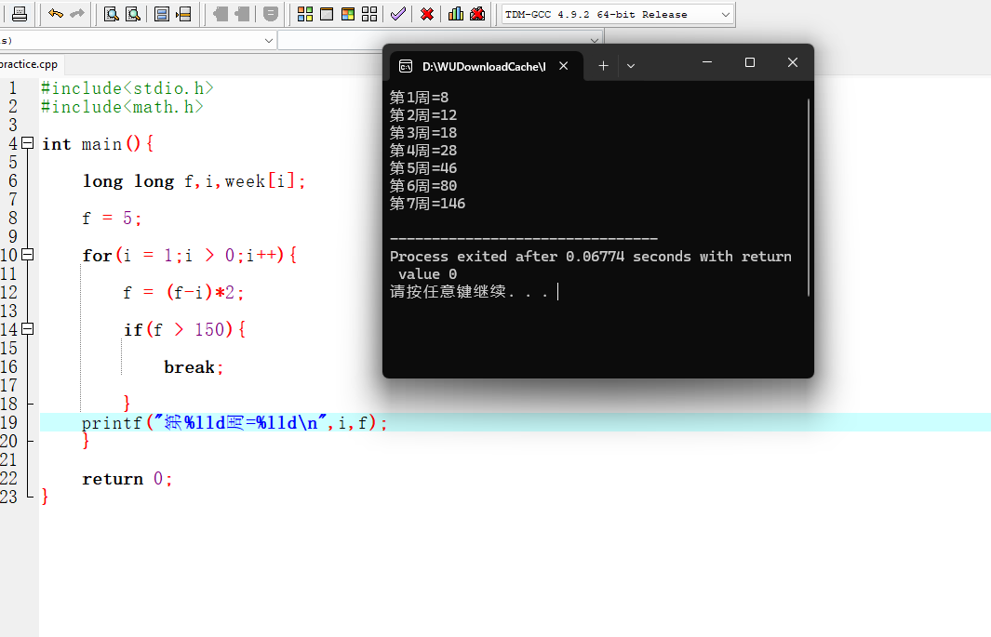
Task: Click the Rebuild All icon
Action: [x=369, y=14]
